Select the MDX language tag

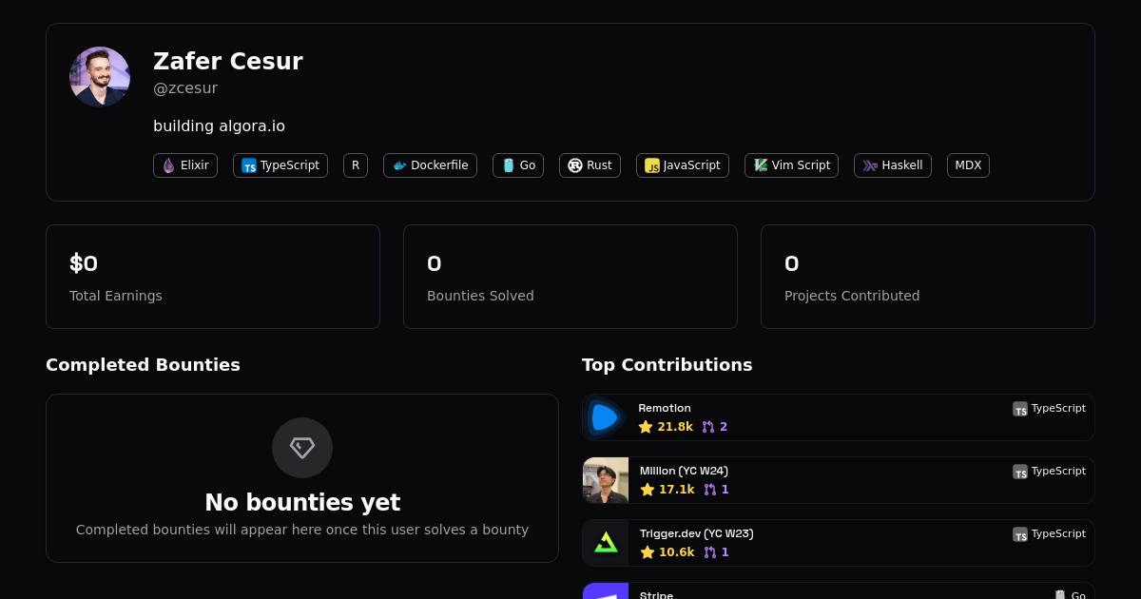[x=968, y=165]
